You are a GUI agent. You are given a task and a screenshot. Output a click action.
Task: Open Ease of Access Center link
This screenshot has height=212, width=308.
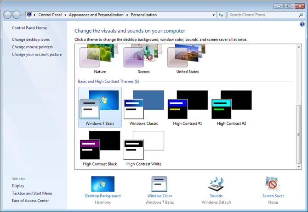[x=30, y=201]
